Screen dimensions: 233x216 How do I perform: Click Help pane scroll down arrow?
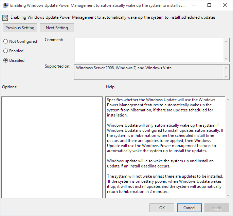[x=228, y=196]
